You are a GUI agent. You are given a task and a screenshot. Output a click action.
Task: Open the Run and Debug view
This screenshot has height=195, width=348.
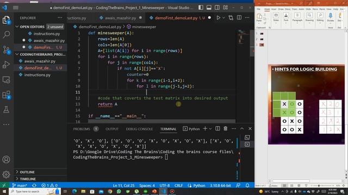(6, 64)
